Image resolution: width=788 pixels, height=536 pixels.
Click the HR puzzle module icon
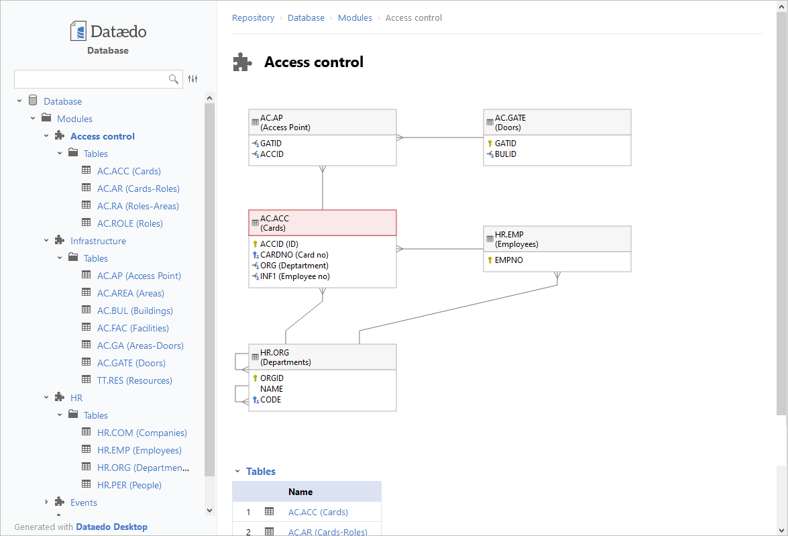60,398
